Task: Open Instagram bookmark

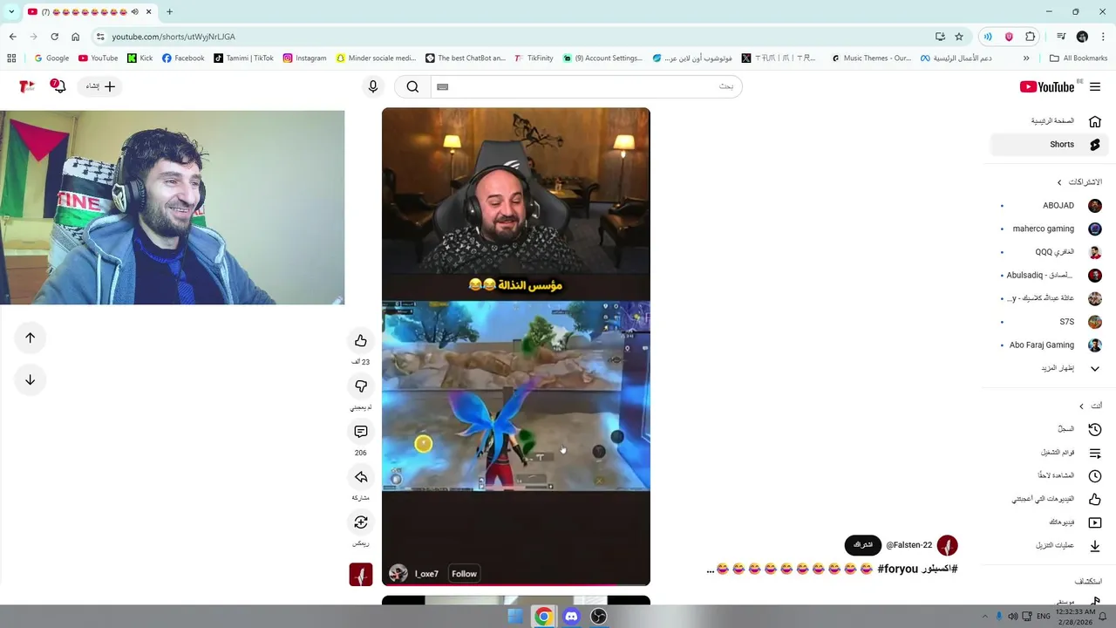Action: tap(304, 58)
